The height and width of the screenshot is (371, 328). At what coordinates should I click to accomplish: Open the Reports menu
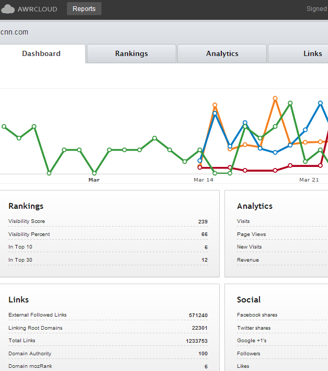click(x=84, y=9)
